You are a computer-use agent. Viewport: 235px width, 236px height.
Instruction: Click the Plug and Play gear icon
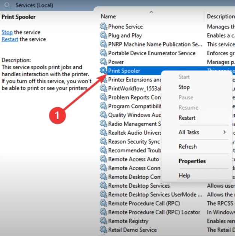point(103,36)
